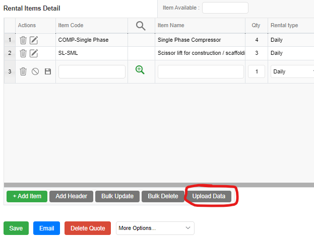
Task: Cancel editing row 3 with the circle-slash icon
Action: pyautogui.click(x=35, y=71)
